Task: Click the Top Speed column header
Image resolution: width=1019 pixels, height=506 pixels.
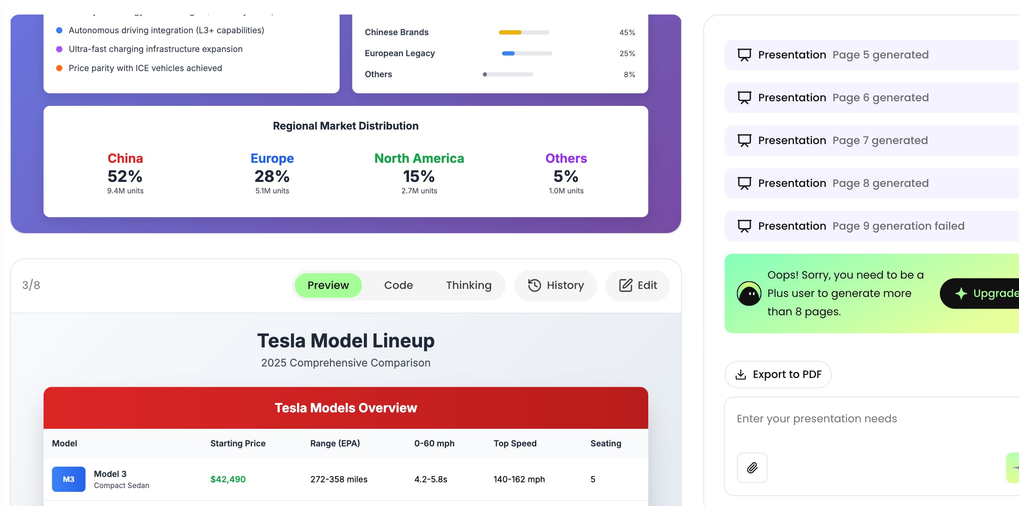Action: click(514, 443)
